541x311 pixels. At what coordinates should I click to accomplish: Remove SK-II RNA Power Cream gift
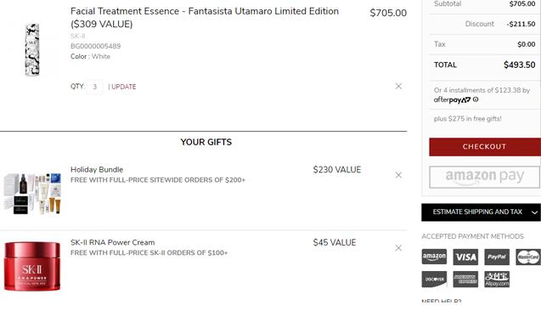pos(398,248)
